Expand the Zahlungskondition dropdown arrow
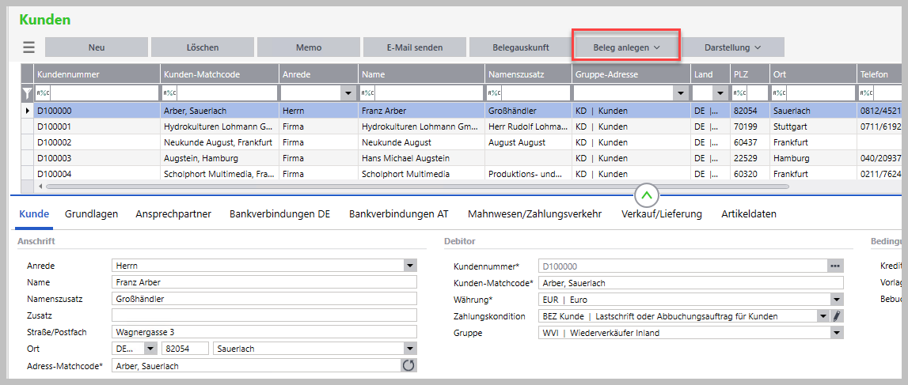The height and width of the screenshot is (385, 908). pyautogui.click(x=823, y=316)
